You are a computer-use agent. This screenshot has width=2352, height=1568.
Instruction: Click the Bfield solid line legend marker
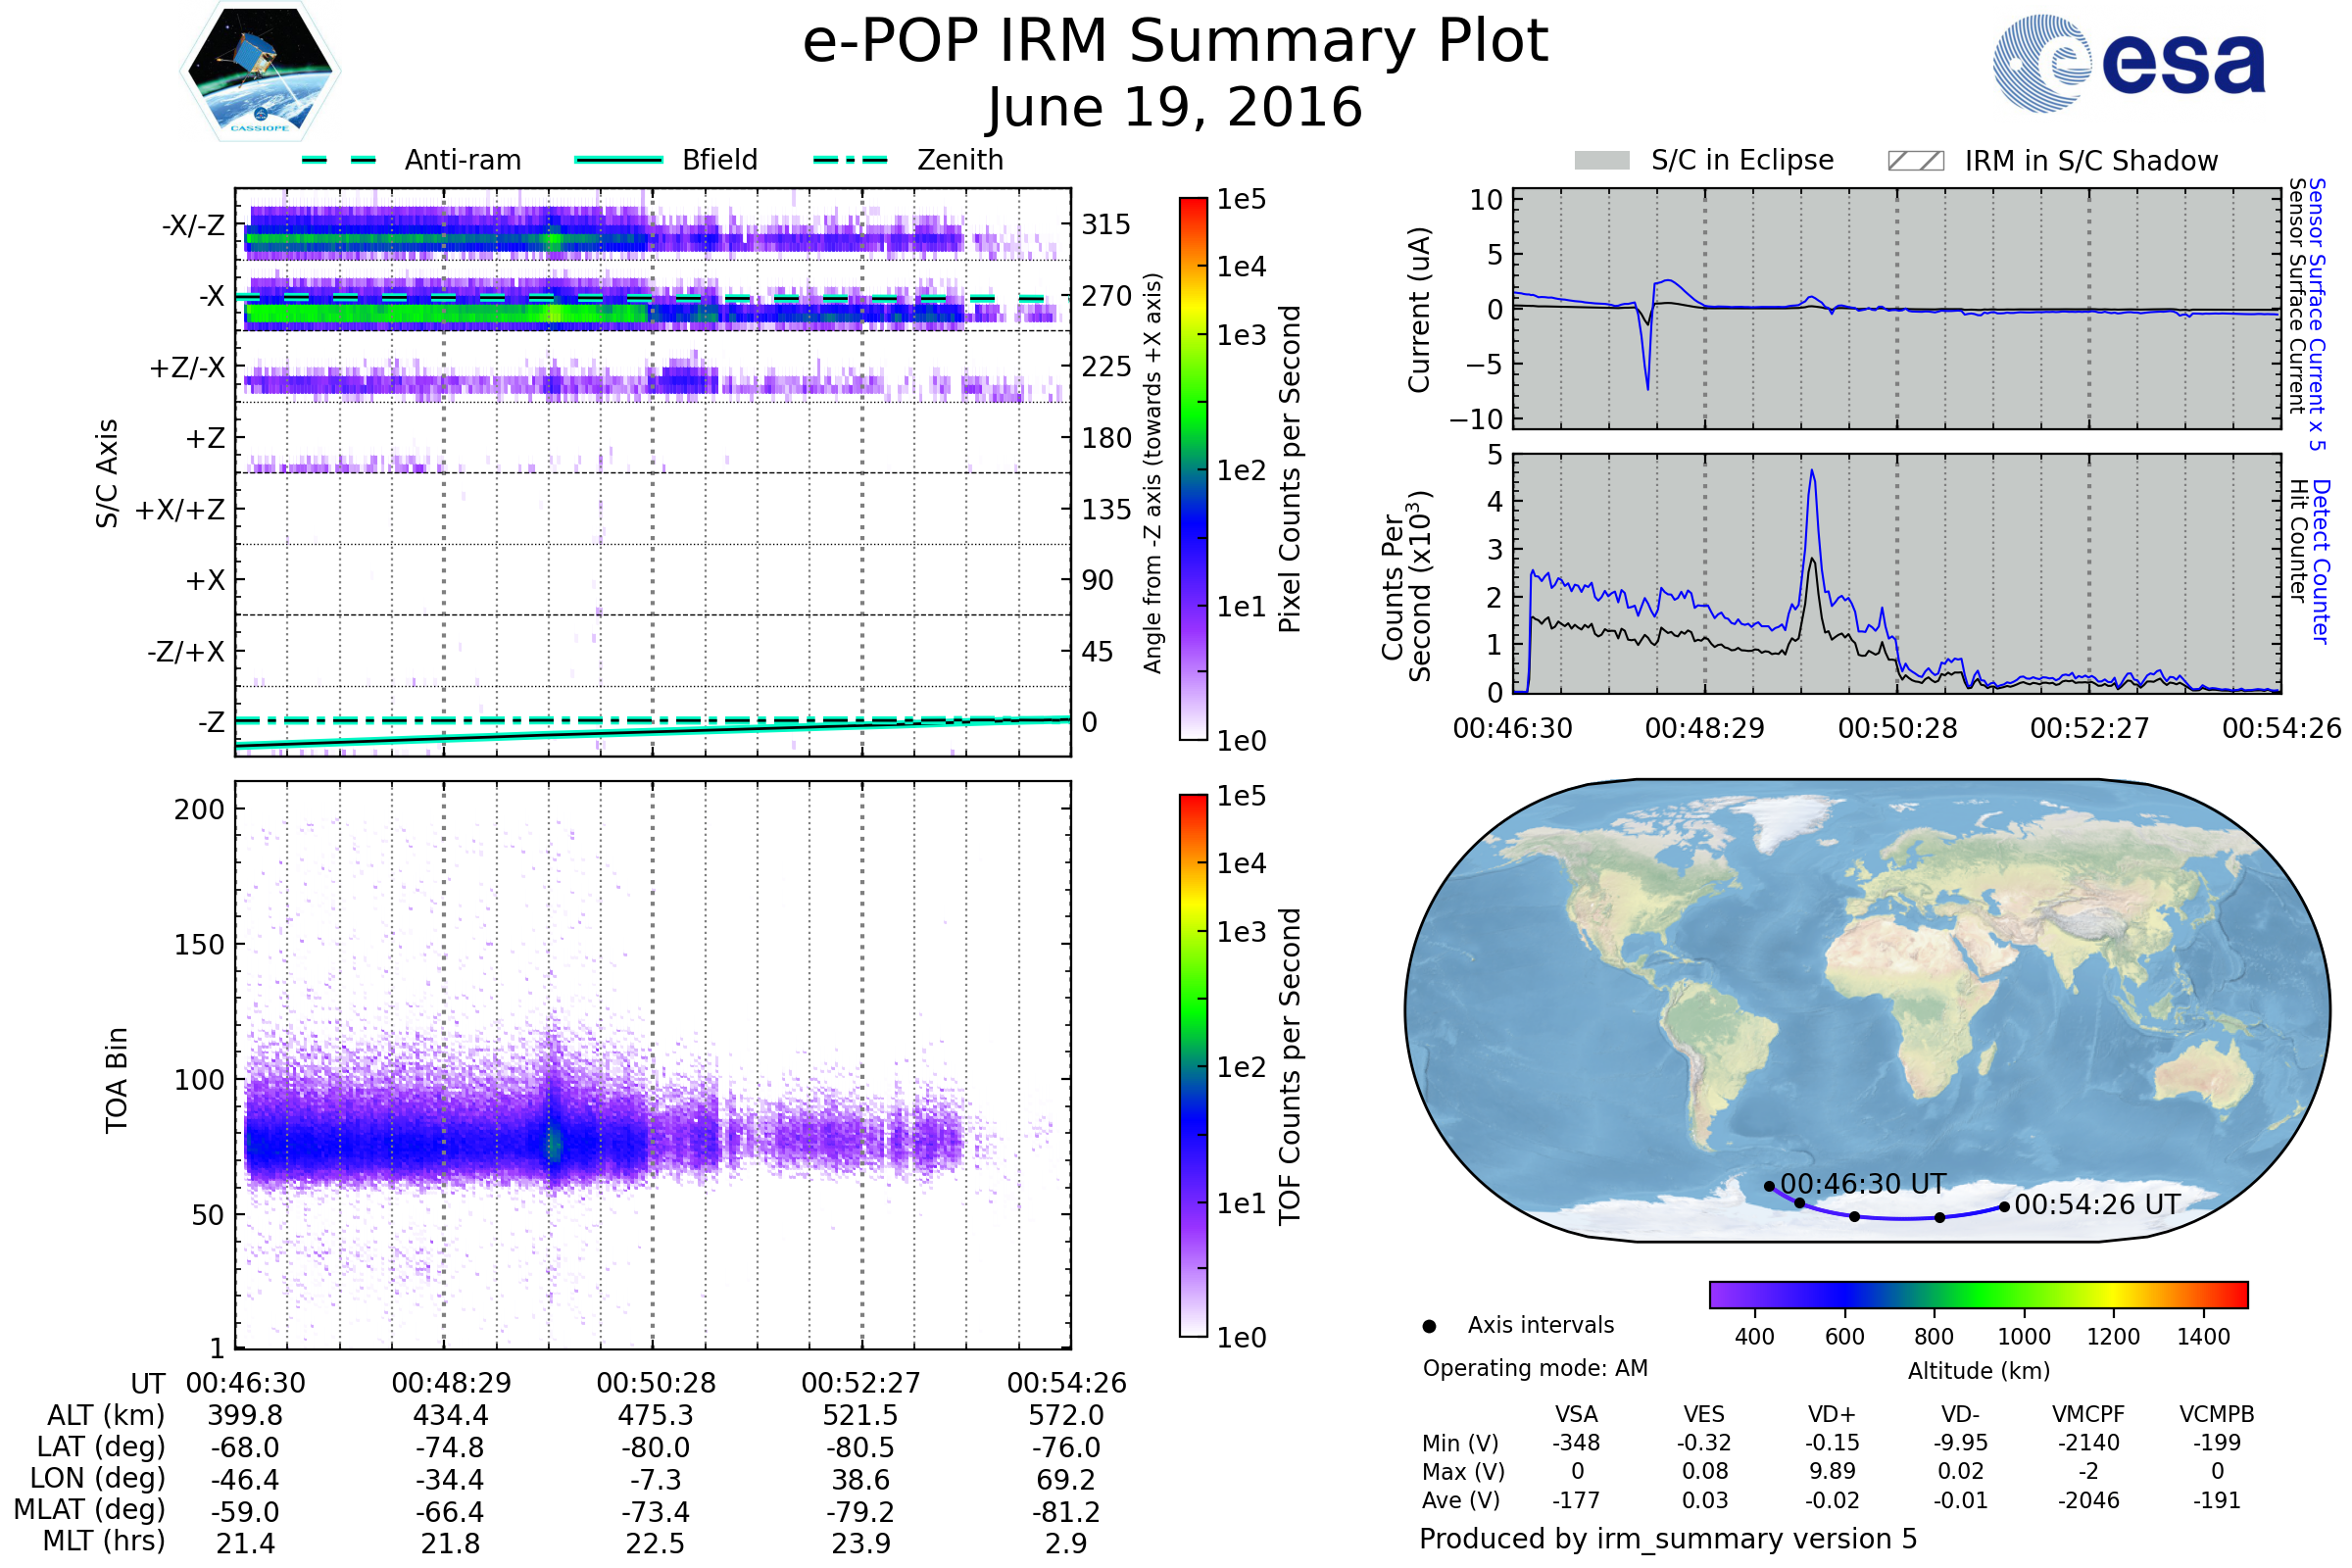618,160
